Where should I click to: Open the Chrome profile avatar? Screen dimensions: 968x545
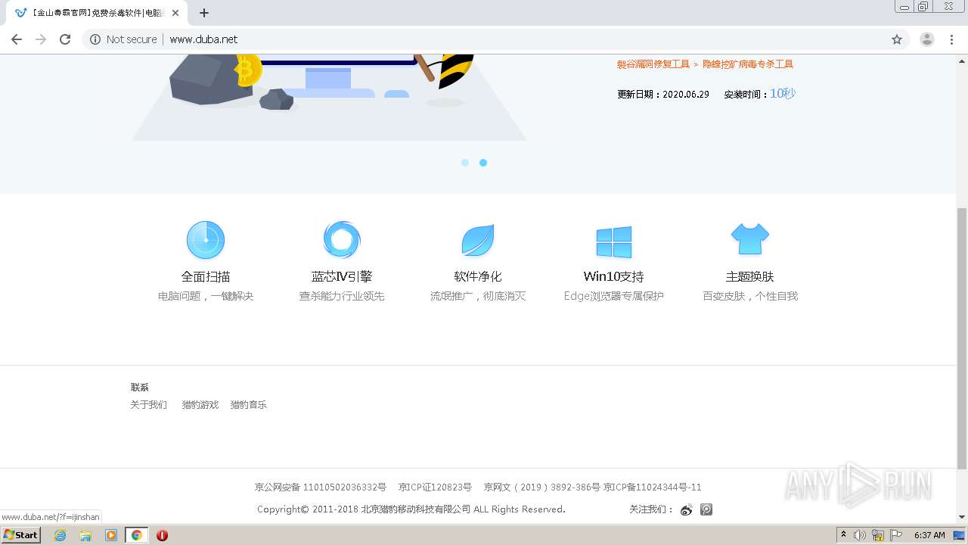[x=927, y=39]
